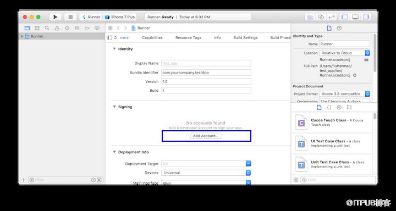Viewport: 396px width, 211px height.
Task: Show the Assistant editor
Action: (321, 17)
